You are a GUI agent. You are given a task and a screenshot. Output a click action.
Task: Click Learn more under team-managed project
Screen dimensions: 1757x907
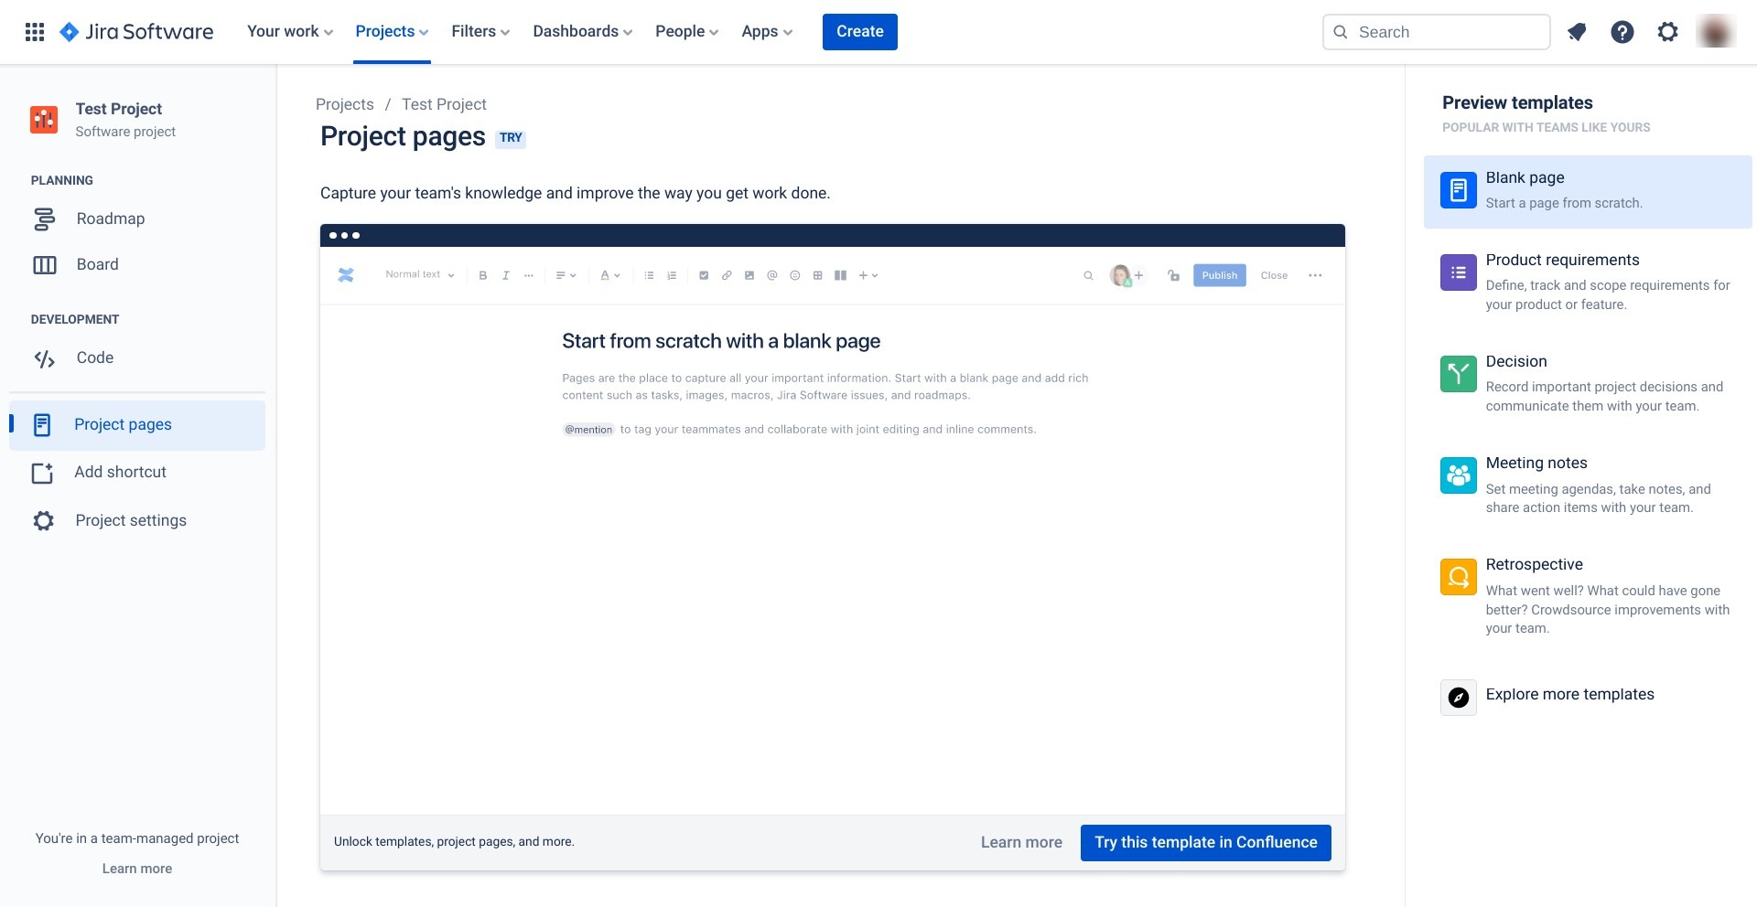coord(137,869)
